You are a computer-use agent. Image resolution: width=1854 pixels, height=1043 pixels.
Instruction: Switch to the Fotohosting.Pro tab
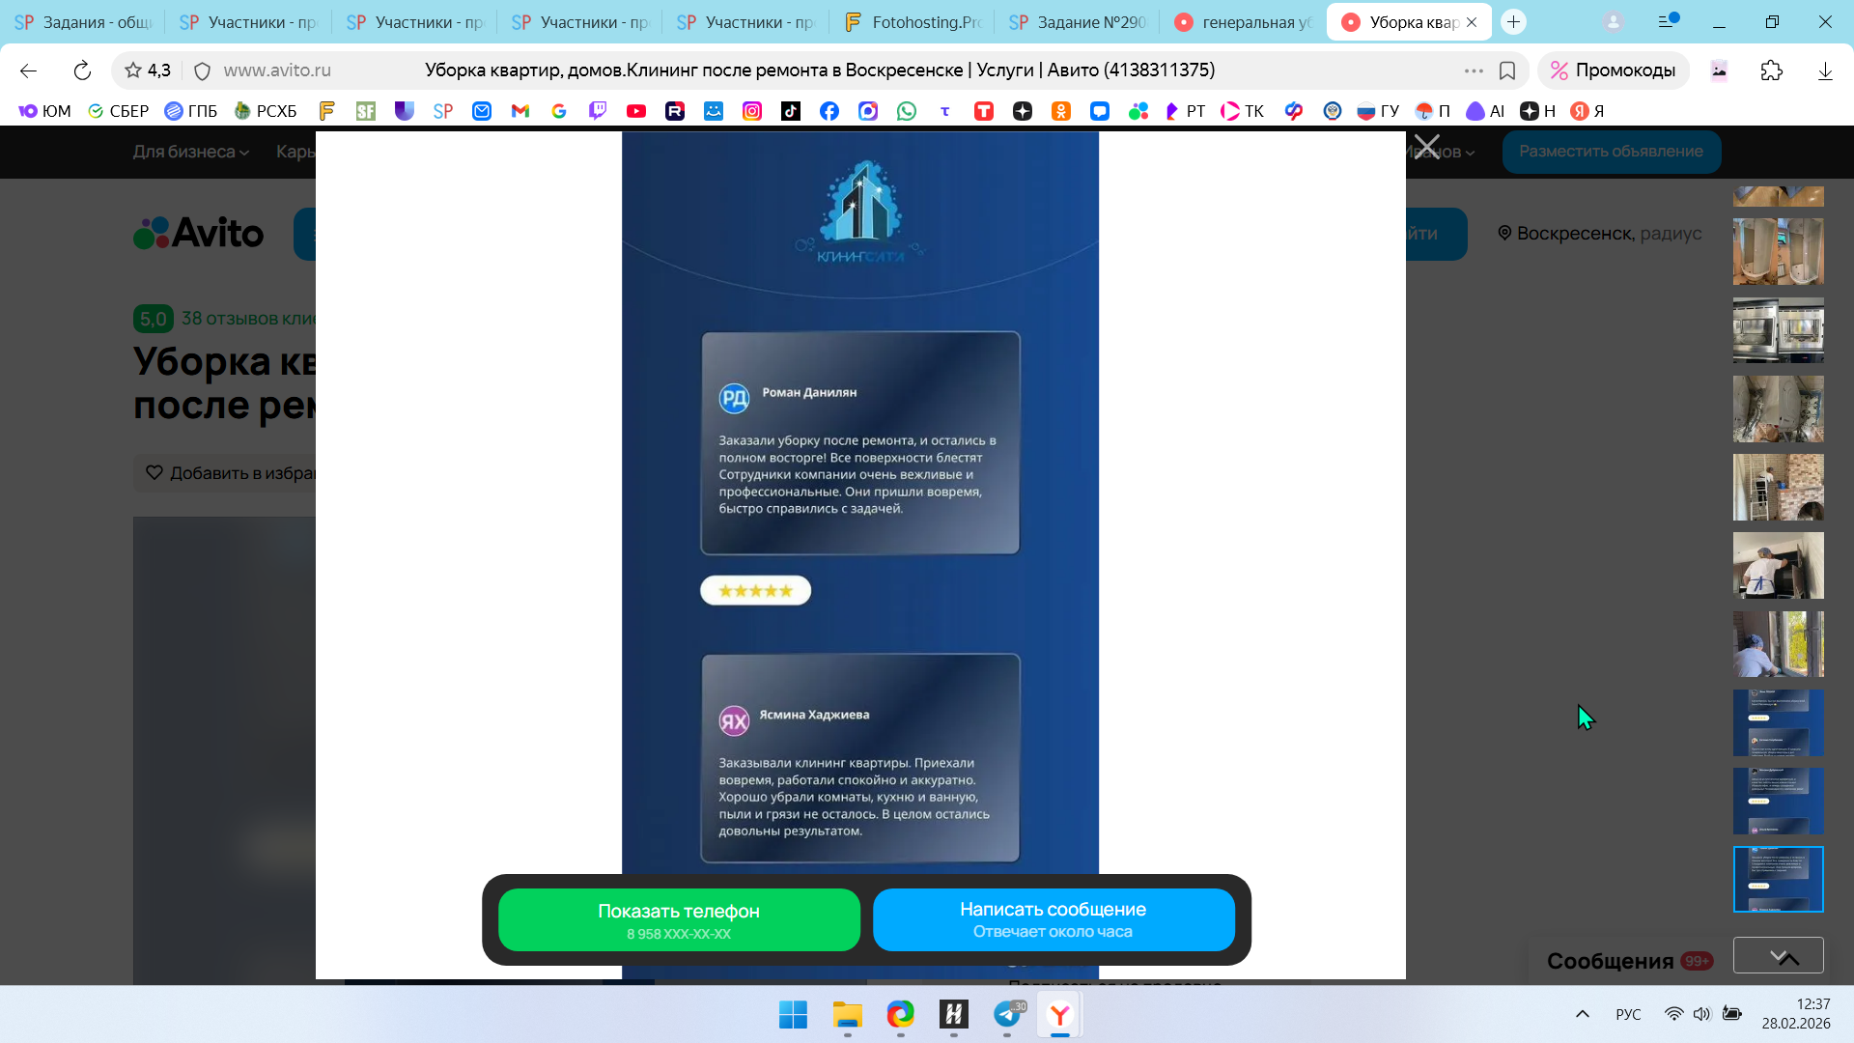point(913,21)
